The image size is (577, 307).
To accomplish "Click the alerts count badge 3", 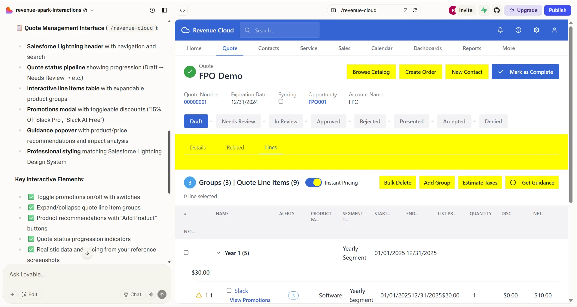I will point(294,296).
